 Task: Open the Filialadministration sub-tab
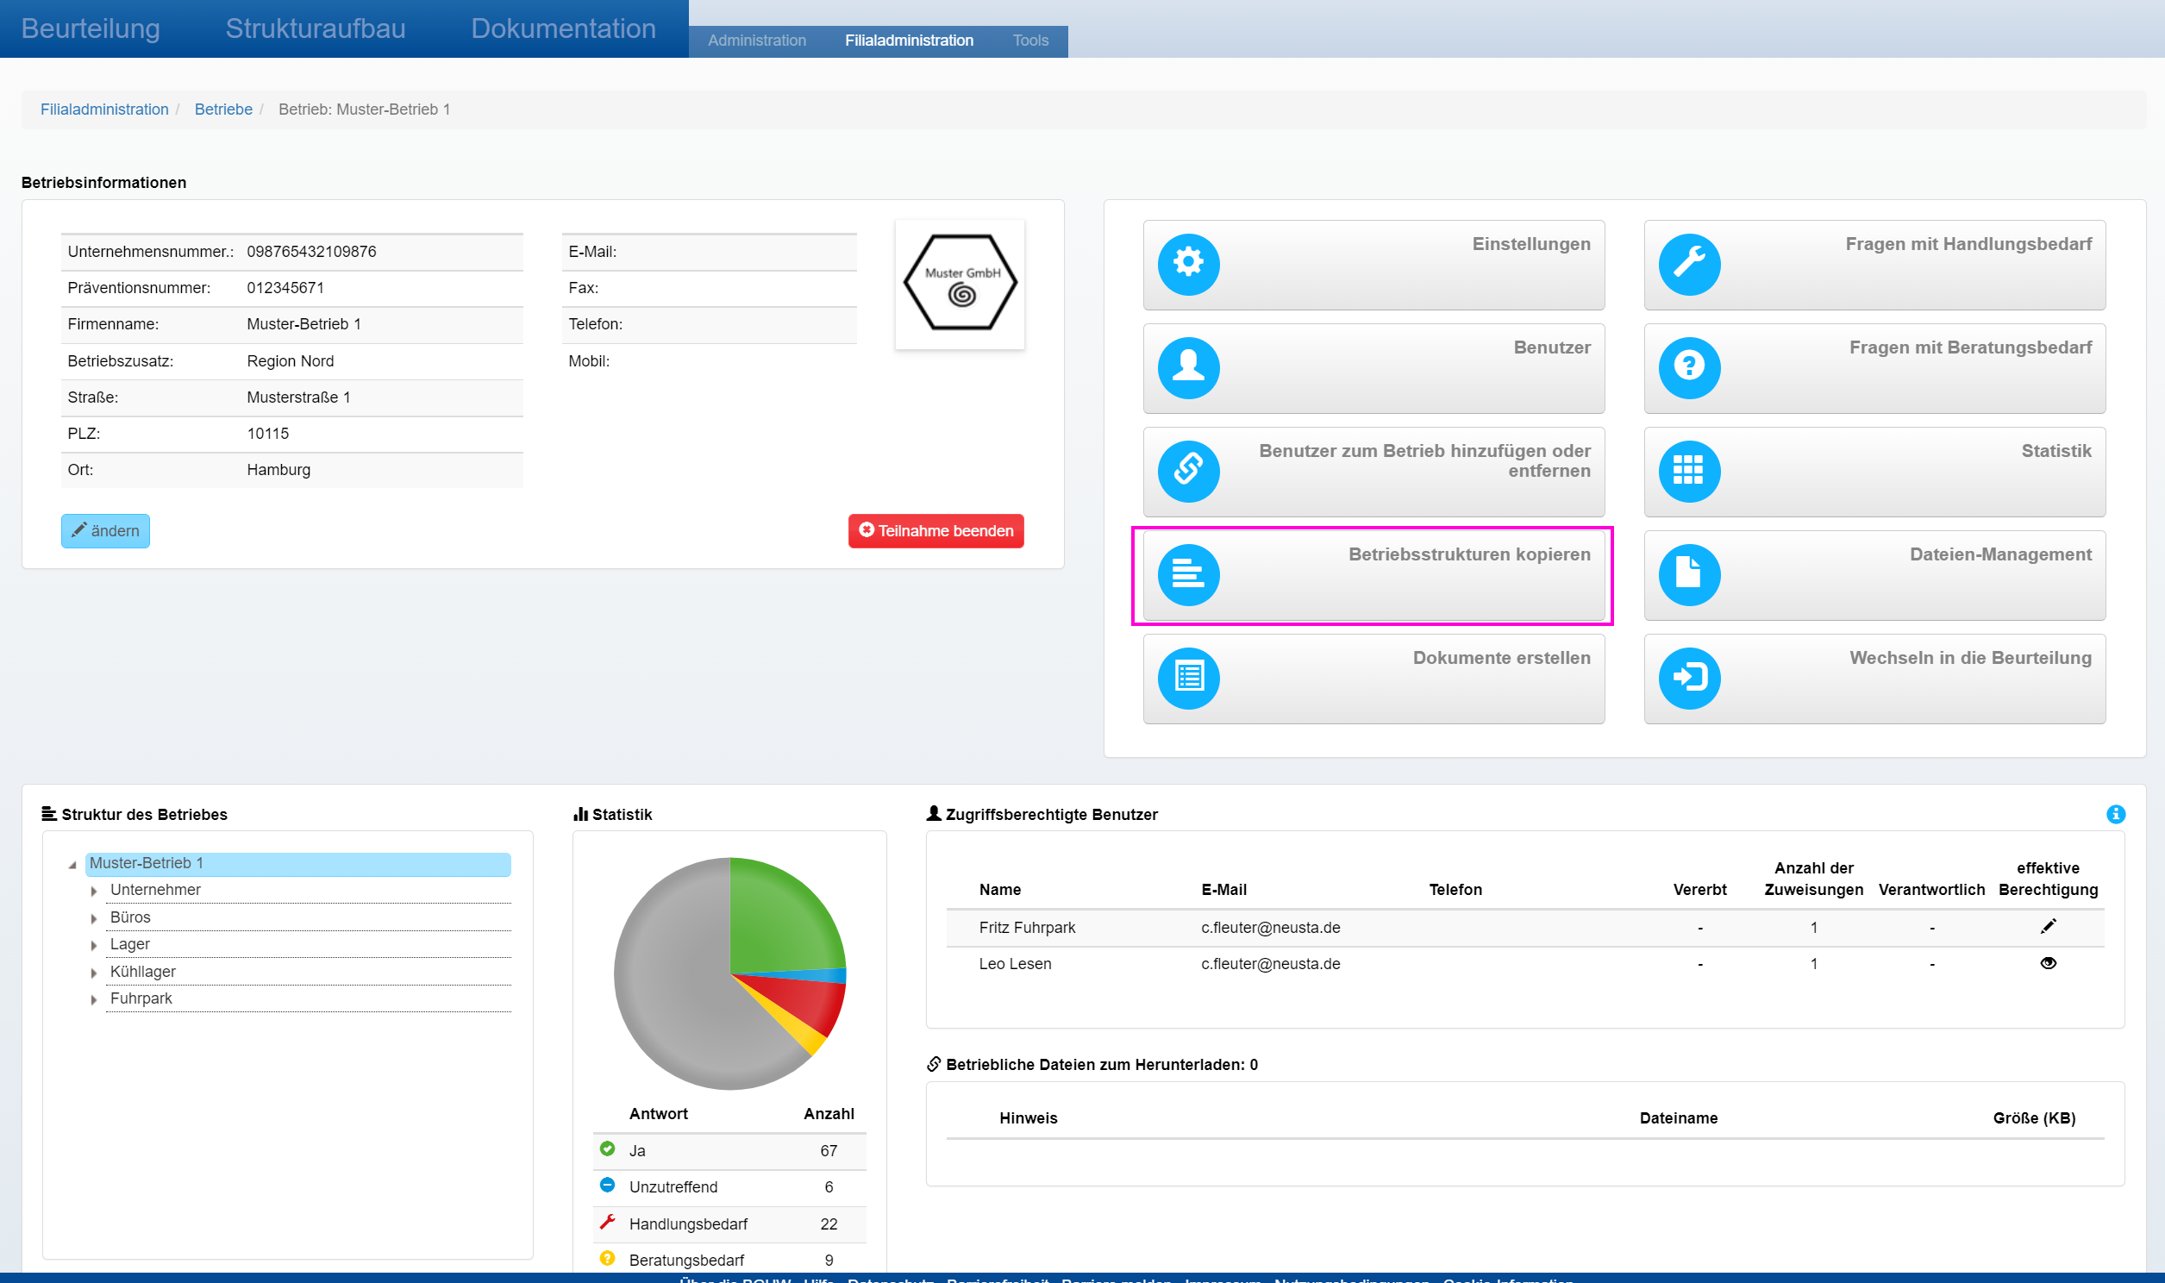[910, 41]
